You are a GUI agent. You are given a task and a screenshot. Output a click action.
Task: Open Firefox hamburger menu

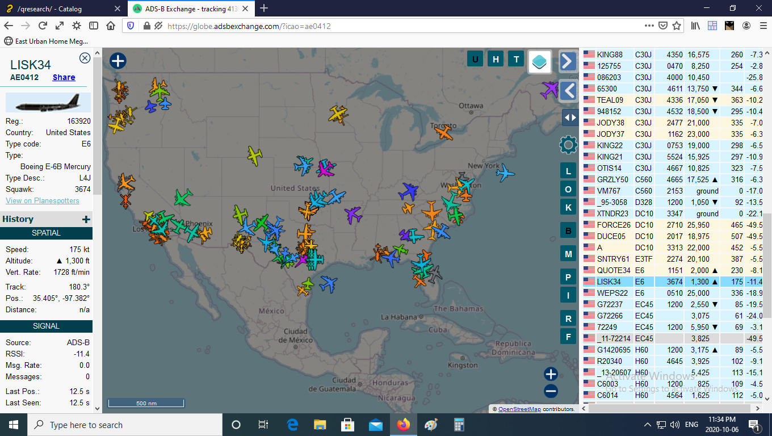click(762, 26)
